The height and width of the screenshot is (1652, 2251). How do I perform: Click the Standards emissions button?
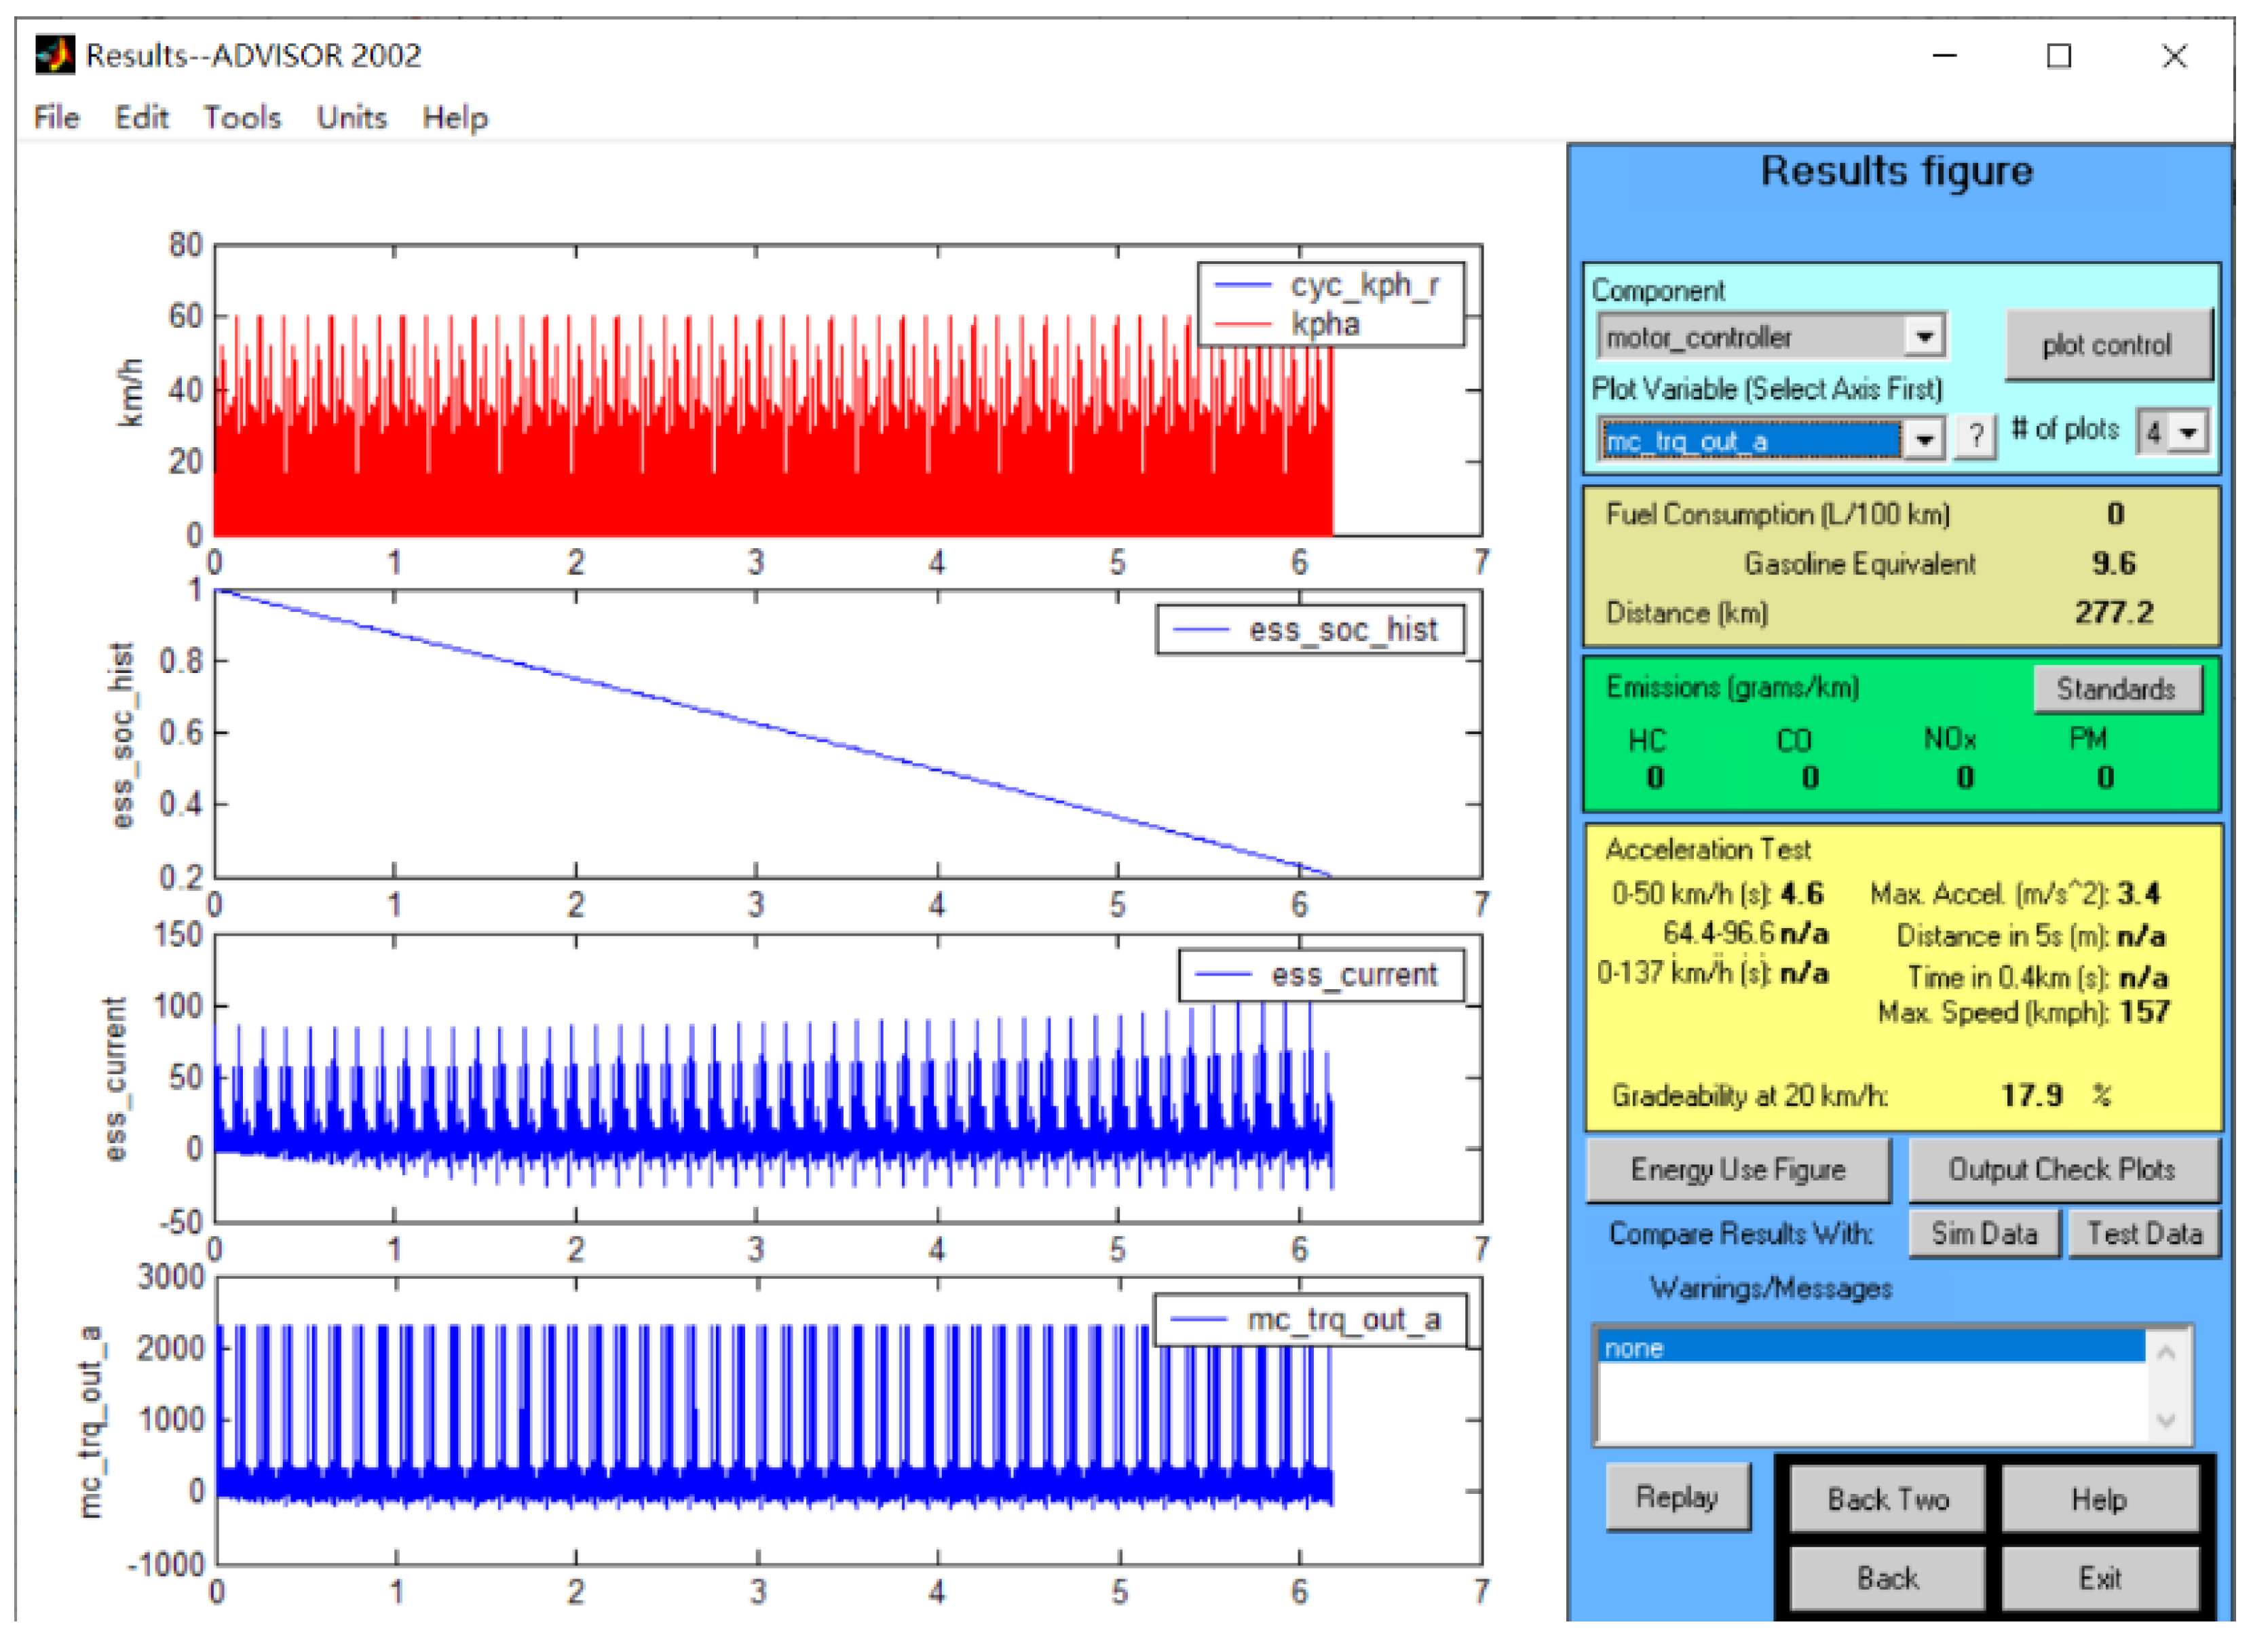pos(2116,689)
